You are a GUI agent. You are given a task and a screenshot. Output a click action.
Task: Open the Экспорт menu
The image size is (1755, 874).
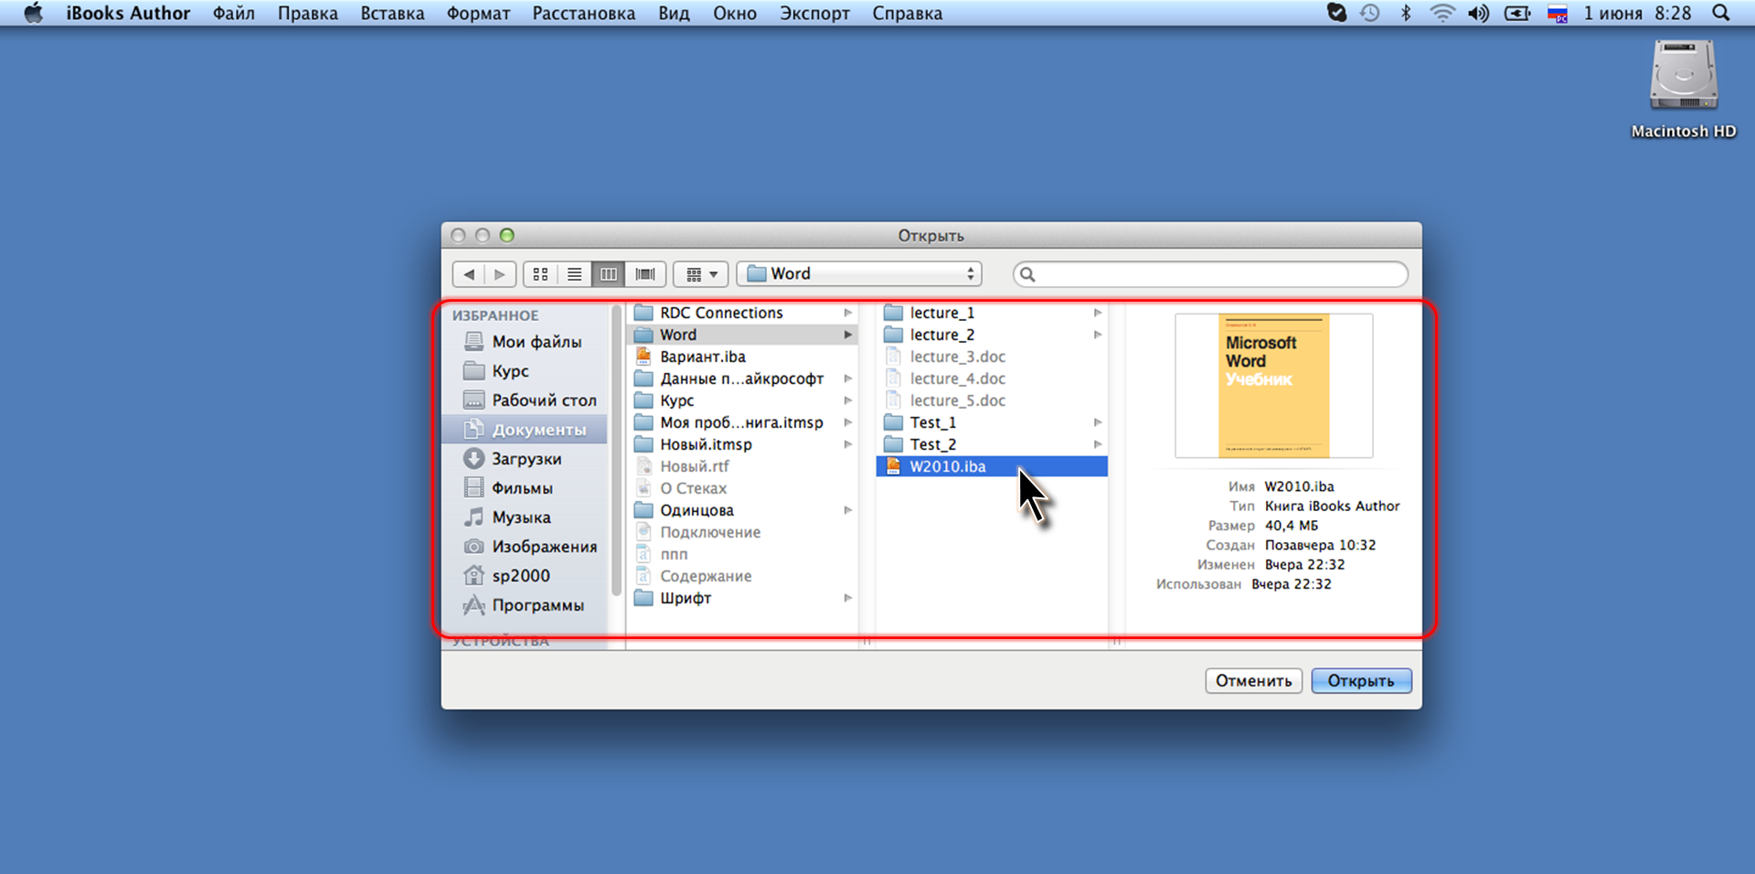(814, 14)
